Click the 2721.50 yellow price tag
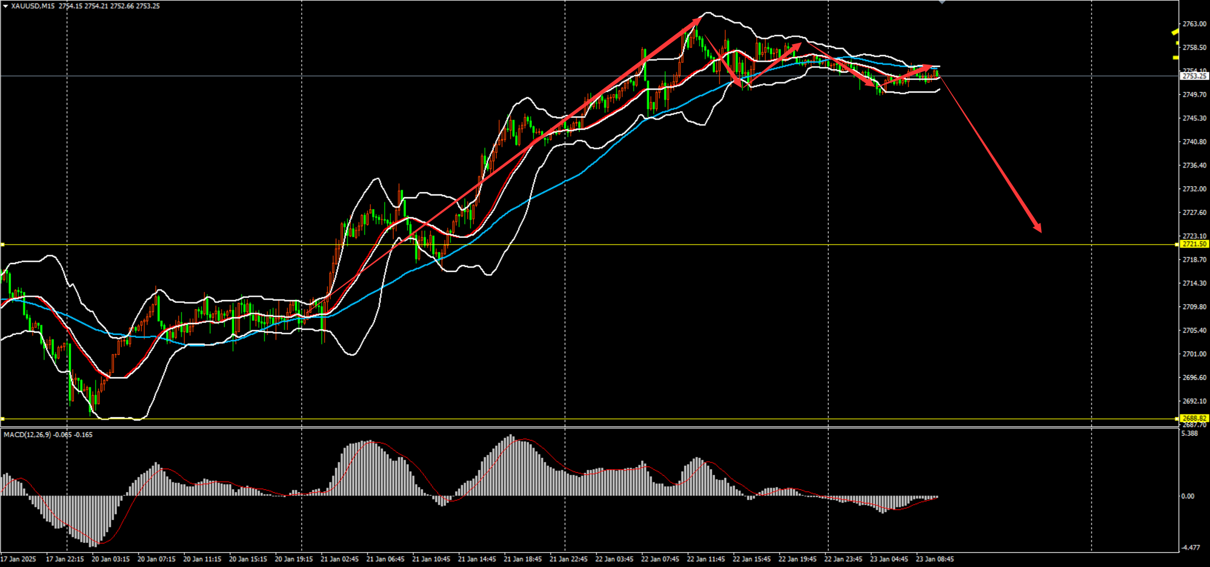This screenshot has width=1210, height=567. (1195, 244)
